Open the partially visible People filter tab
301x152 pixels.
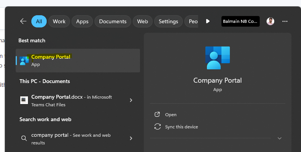191,21
